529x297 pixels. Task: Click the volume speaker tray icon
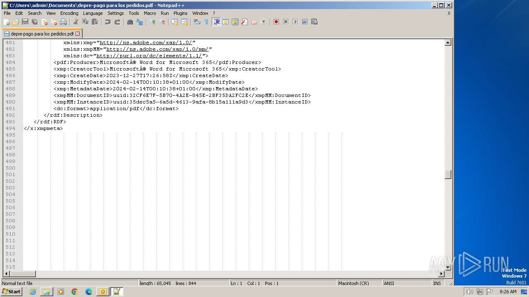(x=469, y=292)
